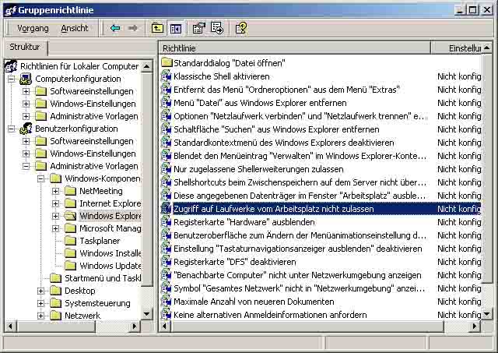Click the Export list toolbar icon
The image size is (498, 353).
click(x=217, y=28)
